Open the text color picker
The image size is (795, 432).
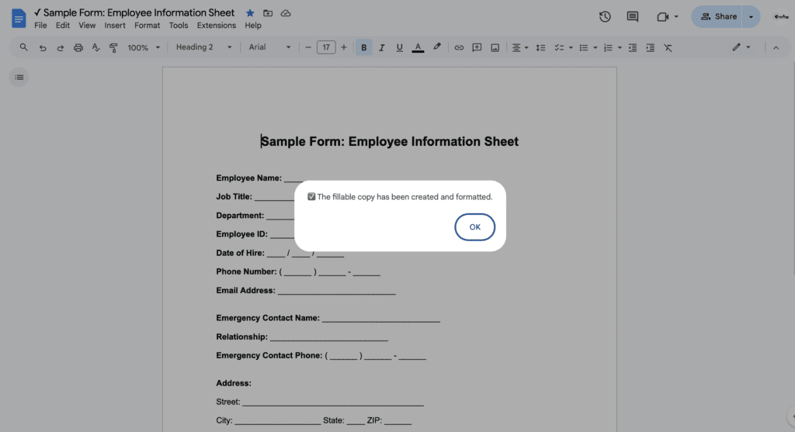click(418, 47)
